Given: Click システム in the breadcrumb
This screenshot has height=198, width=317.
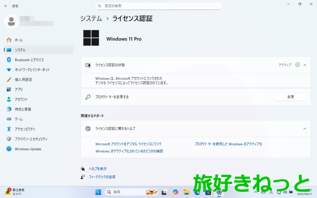Looking at the screenshot, I should tap(91, 19).
